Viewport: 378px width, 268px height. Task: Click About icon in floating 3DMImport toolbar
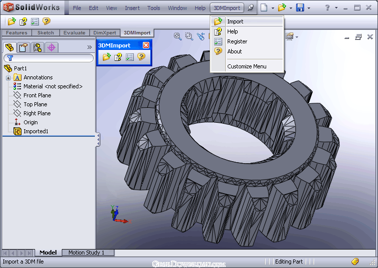point(141,56)
